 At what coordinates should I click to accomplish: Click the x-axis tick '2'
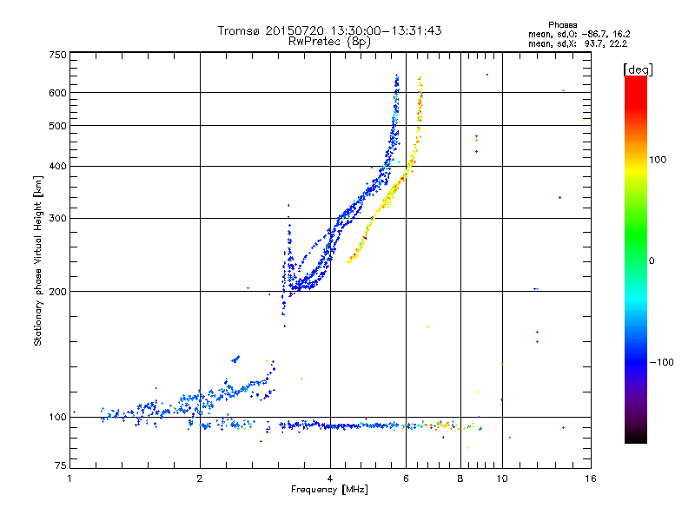200,478
